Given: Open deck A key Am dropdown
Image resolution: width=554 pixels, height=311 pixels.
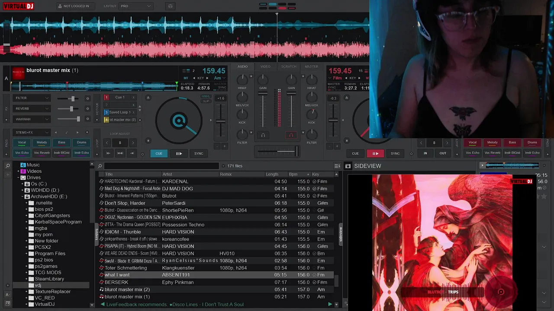Looking at the screenshot, I should click(219, 78).
